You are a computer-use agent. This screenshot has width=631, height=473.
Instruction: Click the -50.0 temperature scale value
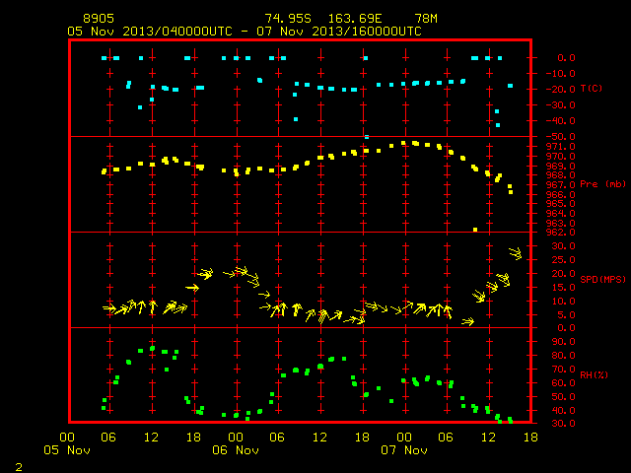tap(560, 137)
